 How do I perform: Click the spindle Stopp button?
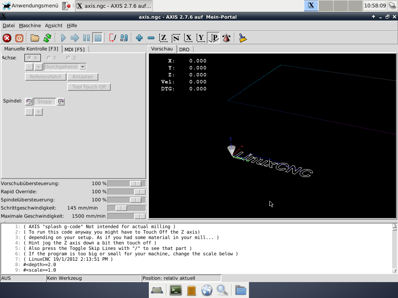[45, 102]
